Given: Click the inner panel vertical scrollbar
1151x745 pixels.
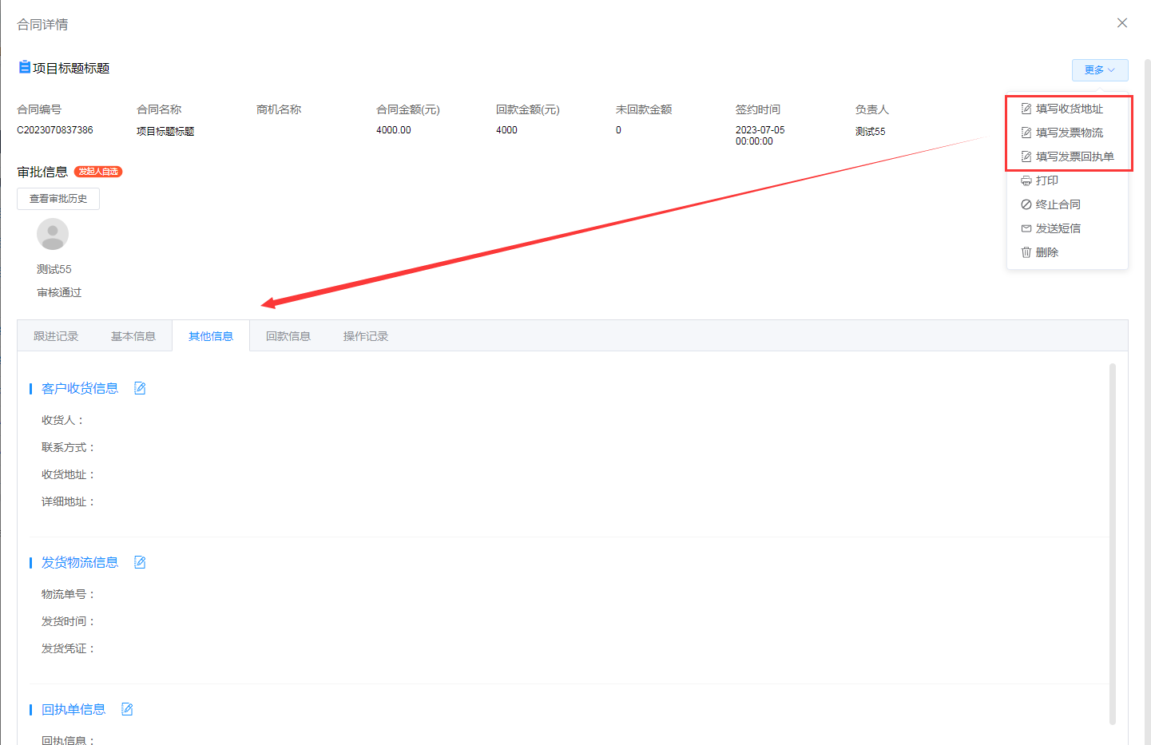Looking at the screenshot, I should [1112, 543].
